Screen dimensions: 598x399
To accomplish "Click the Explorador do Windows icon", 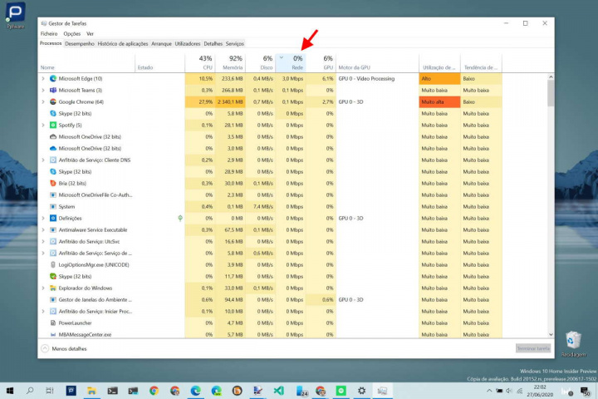I will (52, 288).
